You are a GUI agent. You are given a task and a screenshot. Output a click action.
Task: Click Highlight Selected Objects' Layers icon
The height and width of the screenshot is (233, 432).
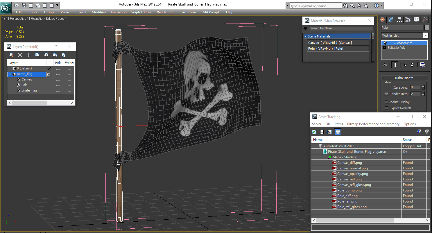[x=46, y=55]
